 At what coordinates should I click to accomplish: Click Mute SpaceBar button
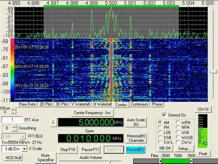[x=46, y=158]
